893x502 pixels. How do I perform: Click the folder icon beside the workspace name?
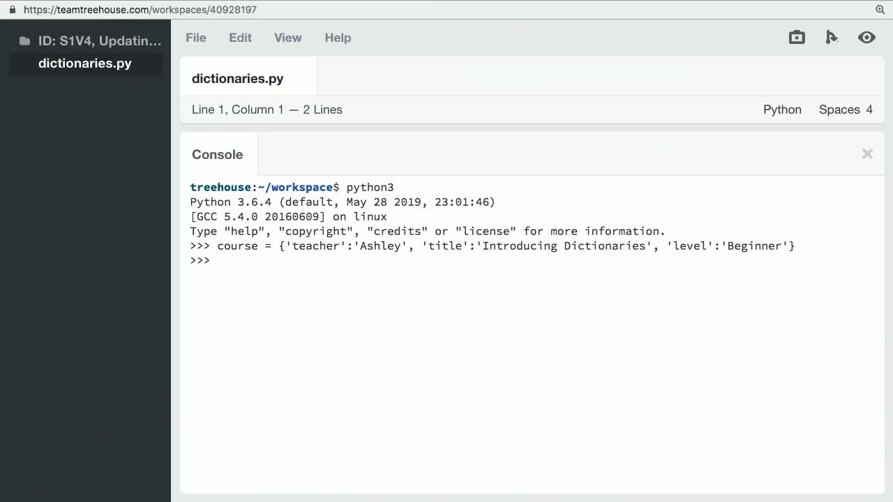24,40
